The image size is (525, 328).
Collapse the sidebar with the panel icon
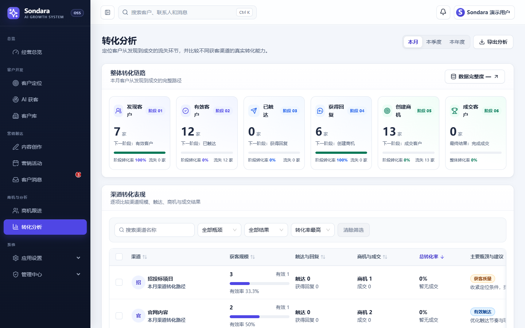(x=108, y=12)
